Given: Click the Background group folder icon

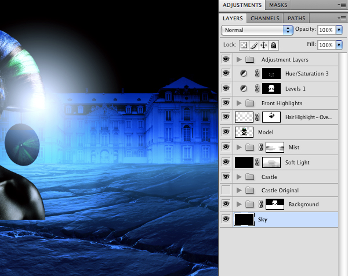Looking at the screenshot, I should point(249,204).
